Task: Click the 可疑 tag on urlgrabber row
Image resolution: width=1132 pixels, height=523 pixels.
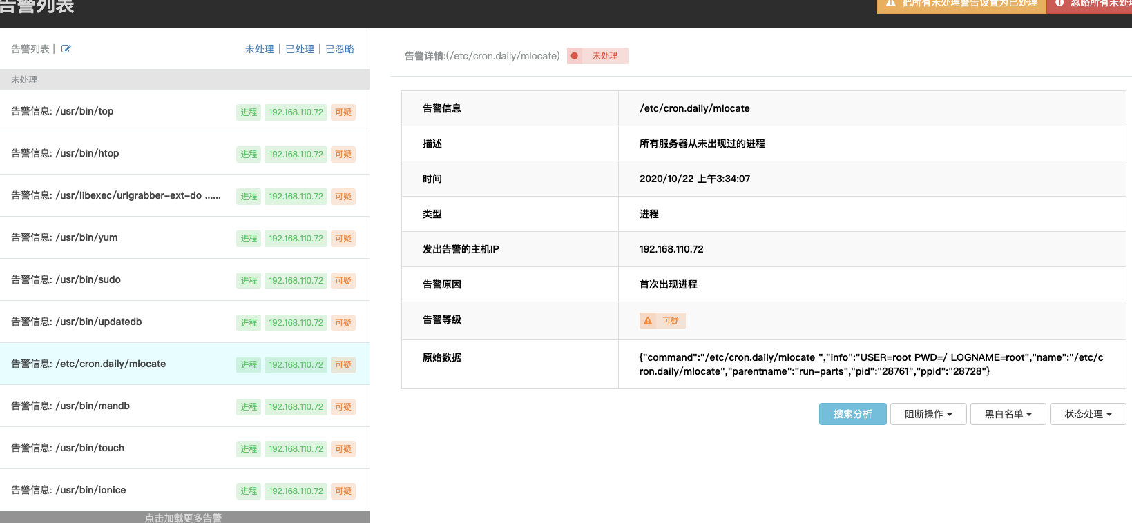Action: (x=343, y=197)
